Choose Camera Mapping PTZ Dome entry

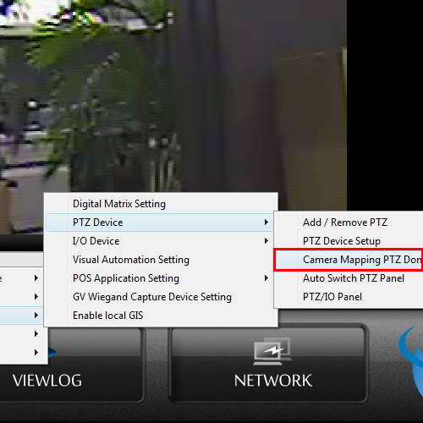(349, 260)
